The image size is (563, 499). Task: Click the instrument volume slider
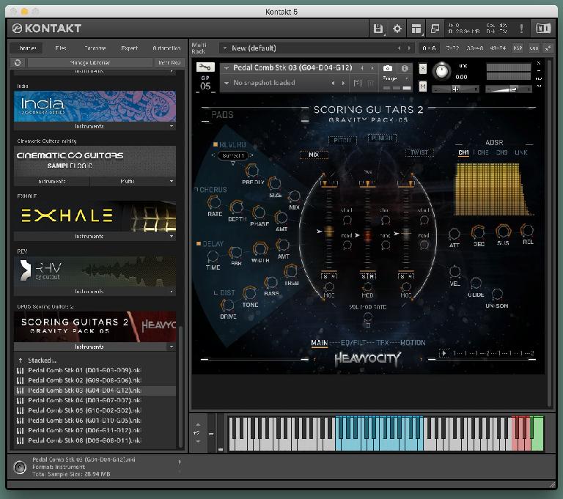pos(508,89)
